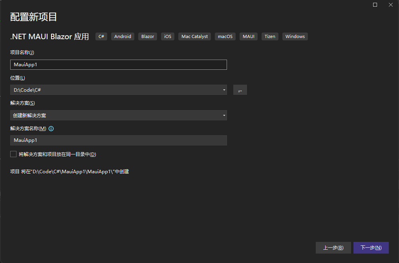Click the macOS tag
This screenshot has height=263, width=399.
pyautogui.click(x=225, y=36)
